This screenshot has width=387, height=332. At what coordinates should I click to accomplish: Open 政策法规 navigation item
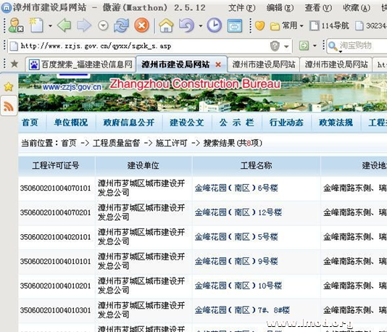(336, 123)
